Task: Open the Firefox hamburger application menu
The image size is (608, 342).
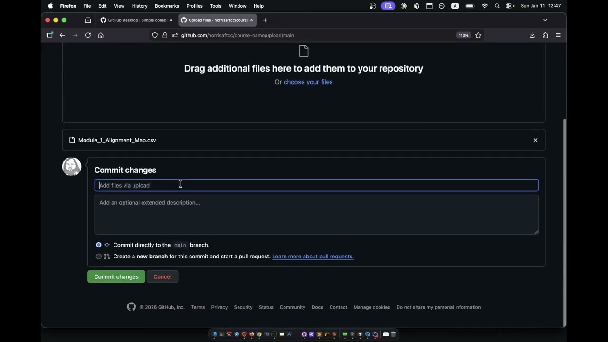Action: coord(558,35)
